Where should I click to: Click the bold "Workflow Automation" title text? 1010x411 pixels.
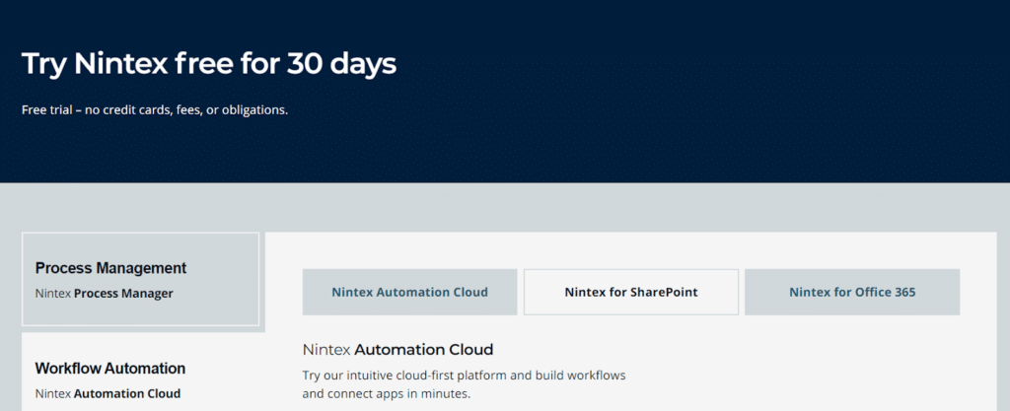[x=110, y=369]
